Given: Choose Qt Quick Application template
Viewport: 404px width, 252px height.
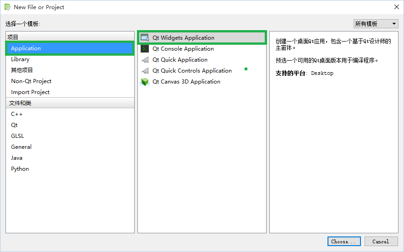Looking at the screenshot, I should 202,60.
